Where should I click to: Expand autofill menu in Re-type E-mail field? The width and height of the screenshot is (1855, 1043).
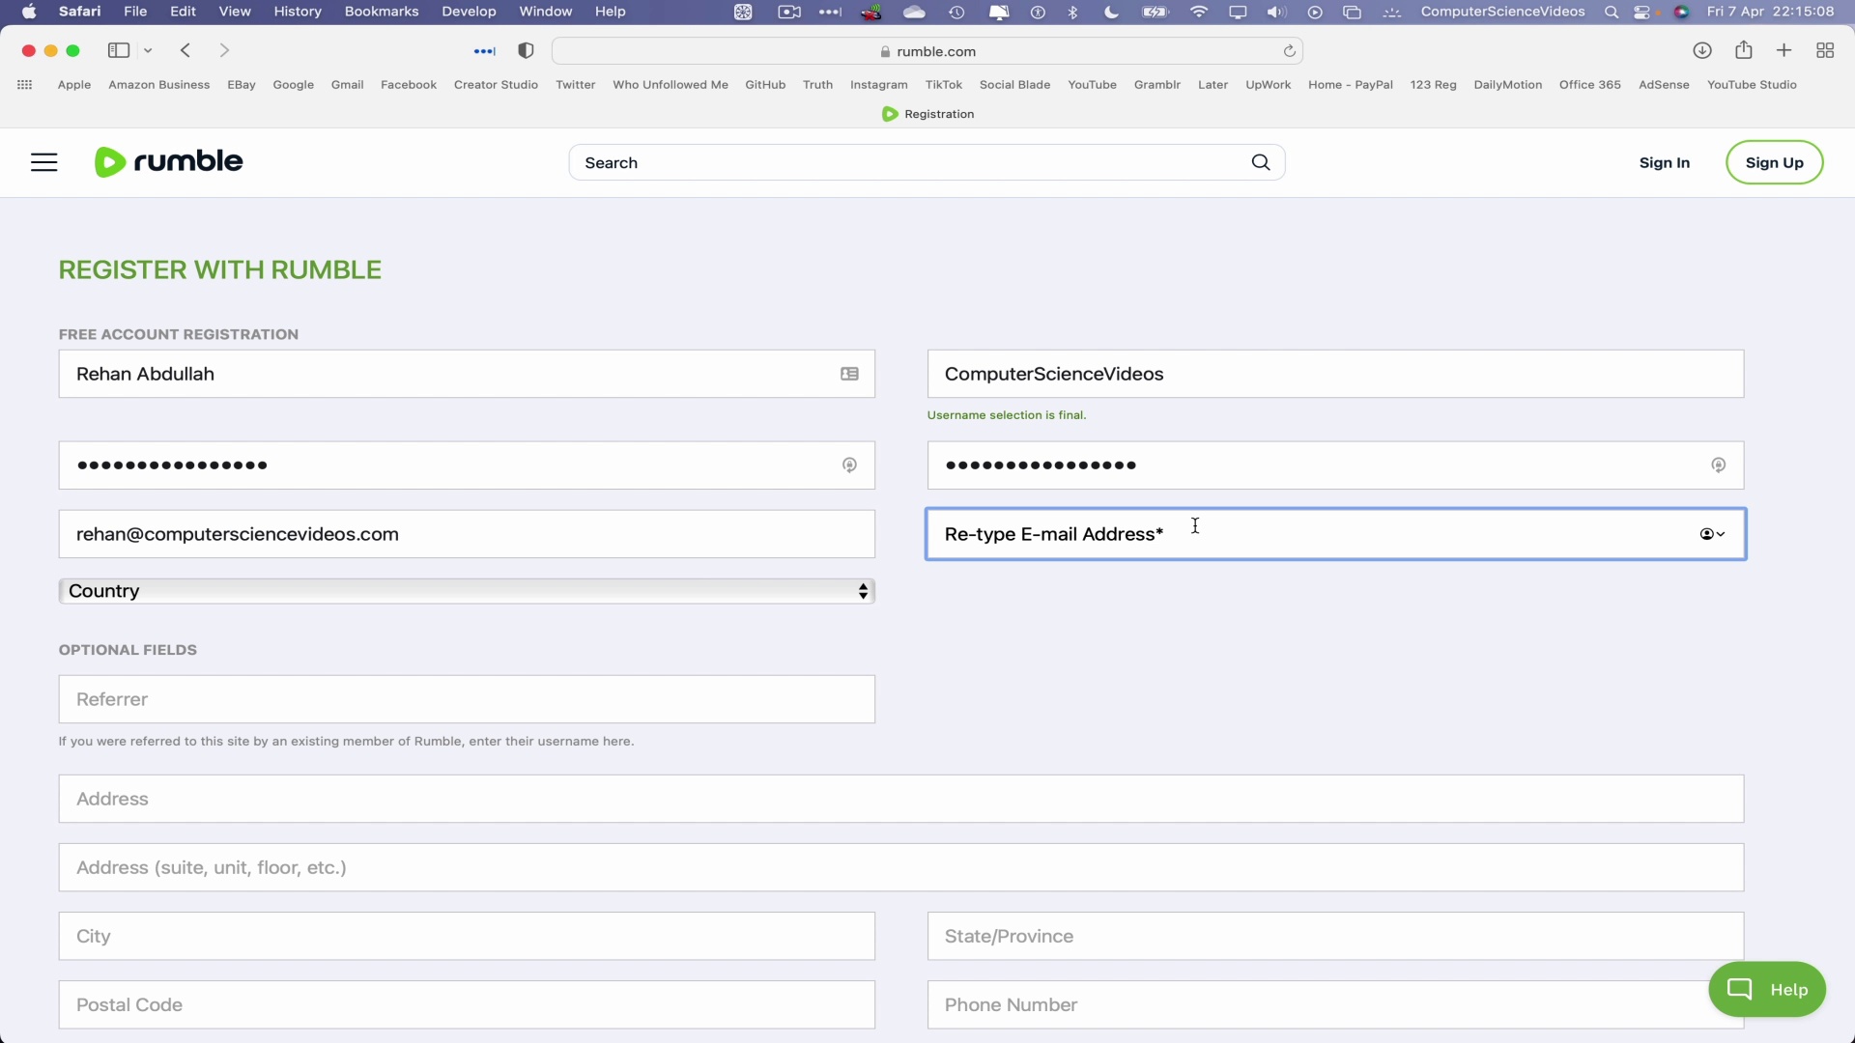pos(1712,534)
